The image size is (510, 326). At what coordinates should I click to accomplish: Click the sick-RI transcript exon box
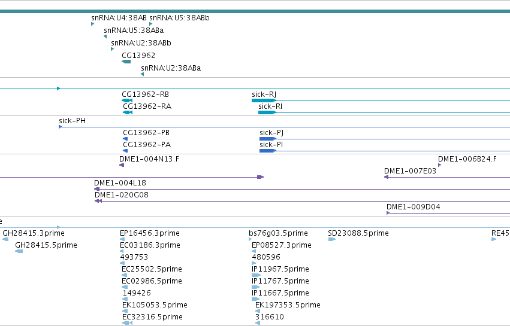coord(267,112)
